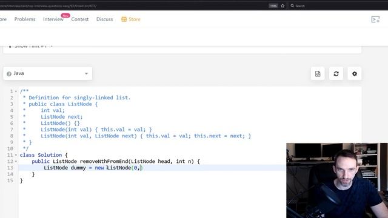Click 'int val;' on line 4
The height and width of the screenshot is (218, 388).
click(53, 110)
